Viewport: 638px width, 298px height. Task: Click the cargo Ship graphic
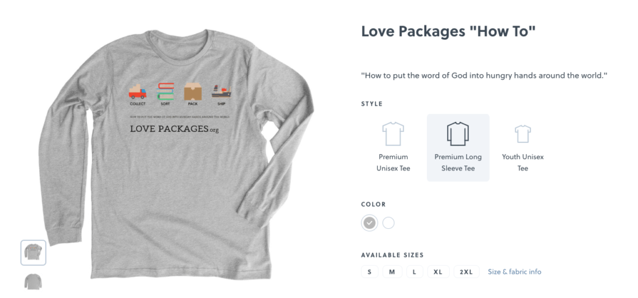tap(221, 91)
